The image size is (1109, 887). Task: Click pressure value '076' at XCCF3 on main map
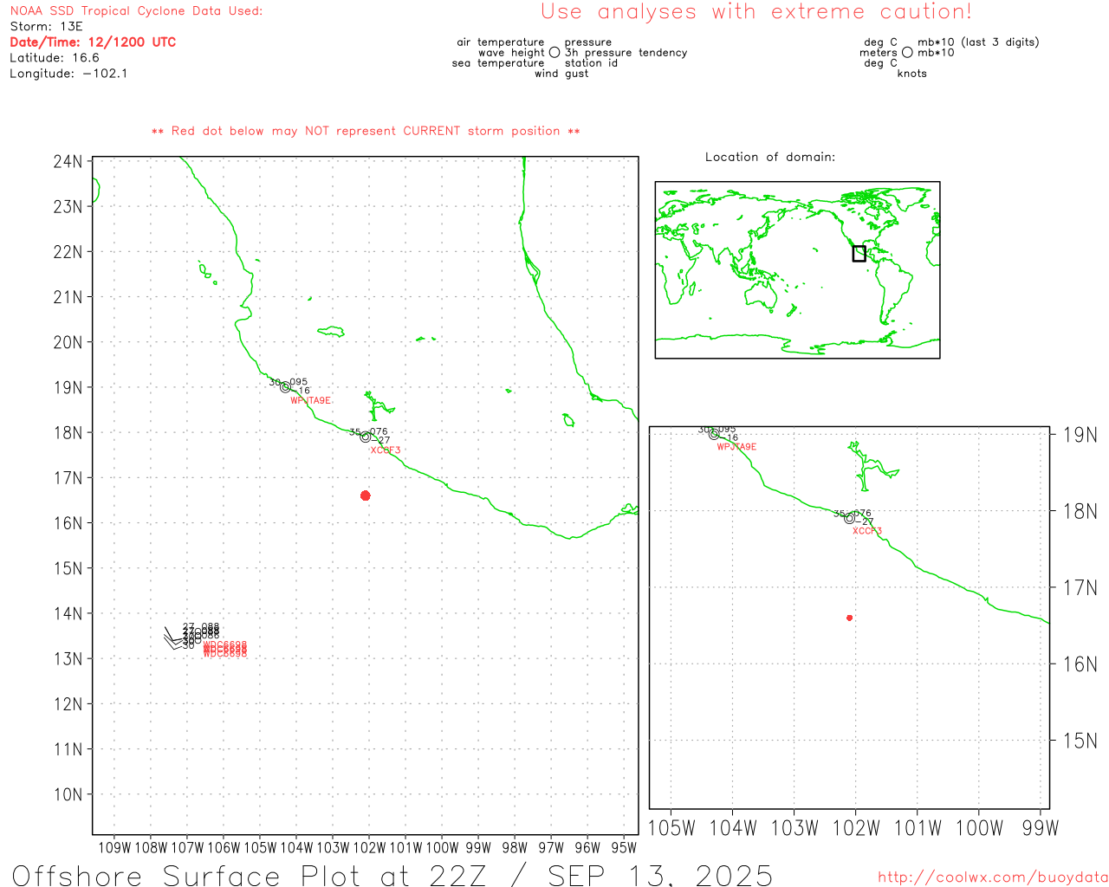click(379, 431)
